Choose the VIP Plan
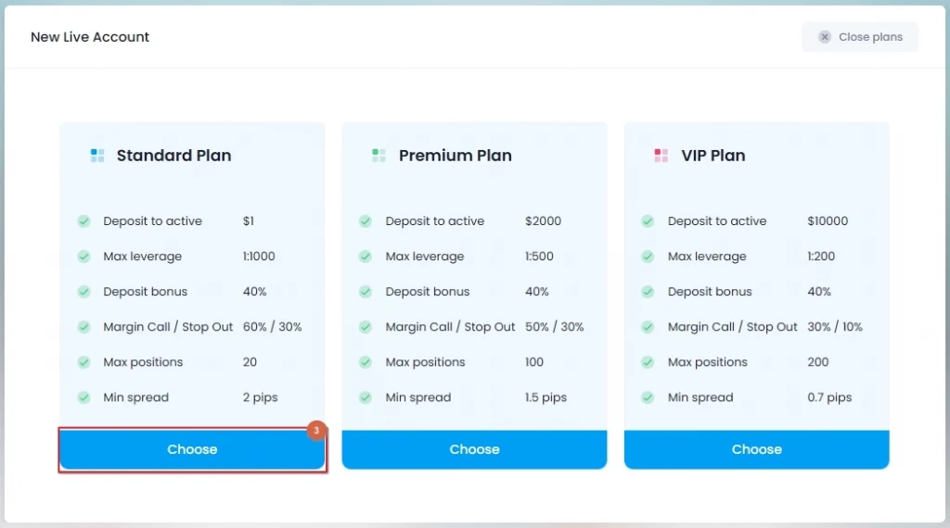The width and height of the screenshot is (950, 528). pyautogui.click(x=756, y=449)
